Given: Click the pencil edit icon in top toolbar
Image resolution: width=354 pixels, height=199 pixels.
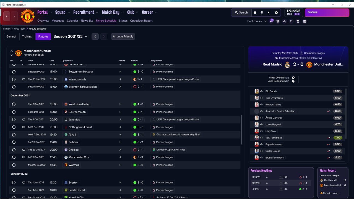Looking at the screenshot, I should [x=269, y=12].
